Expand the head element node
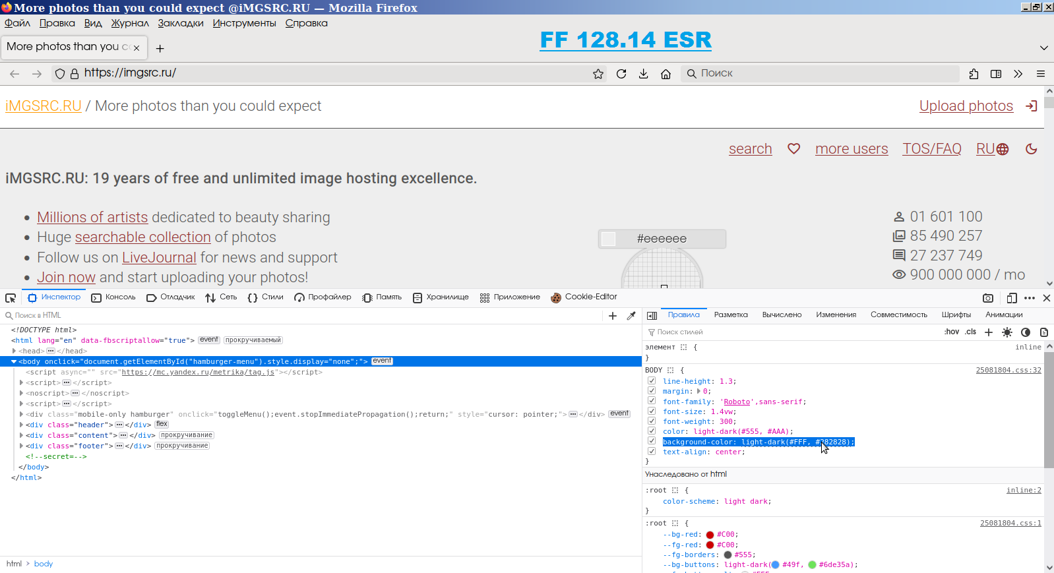Viewport: 1054px width, 573px height. (14, 351)
